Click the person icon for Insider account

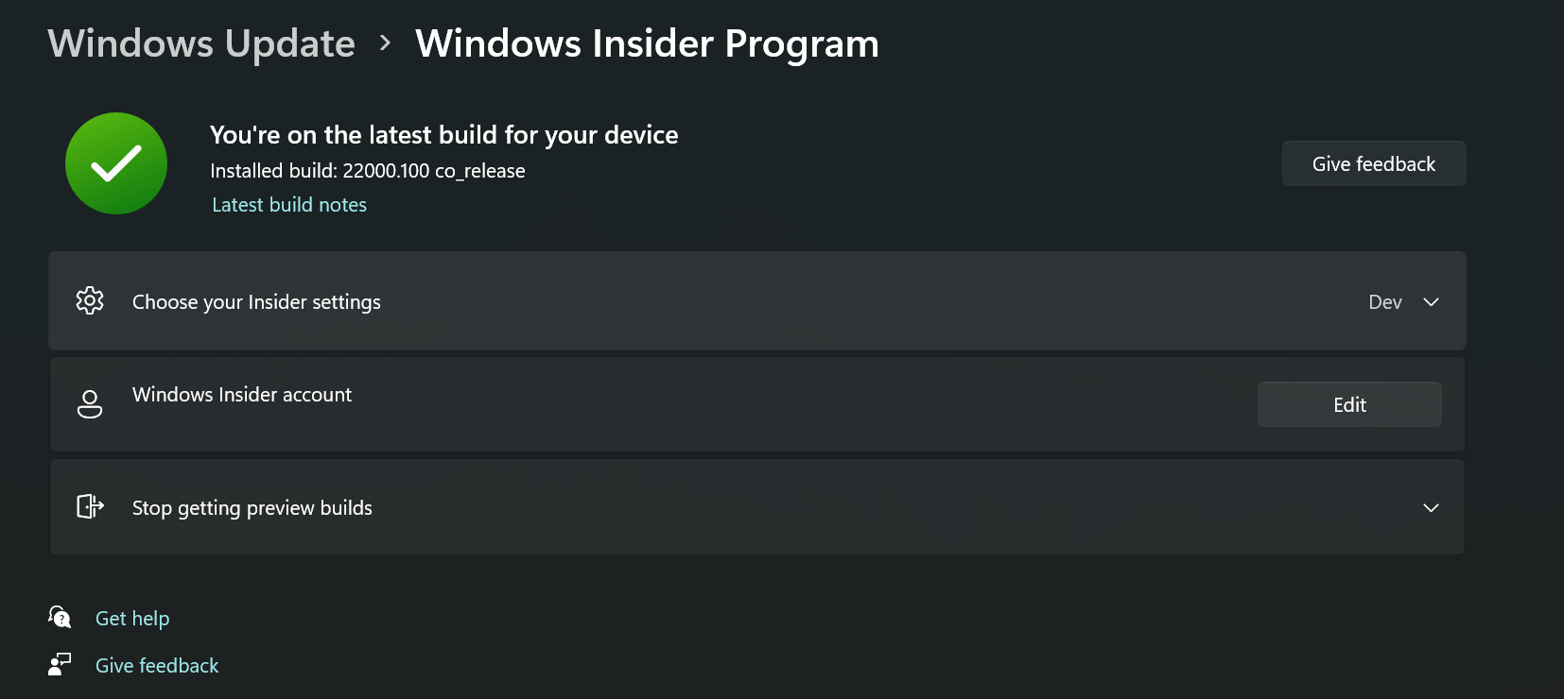tap(90, 404)
